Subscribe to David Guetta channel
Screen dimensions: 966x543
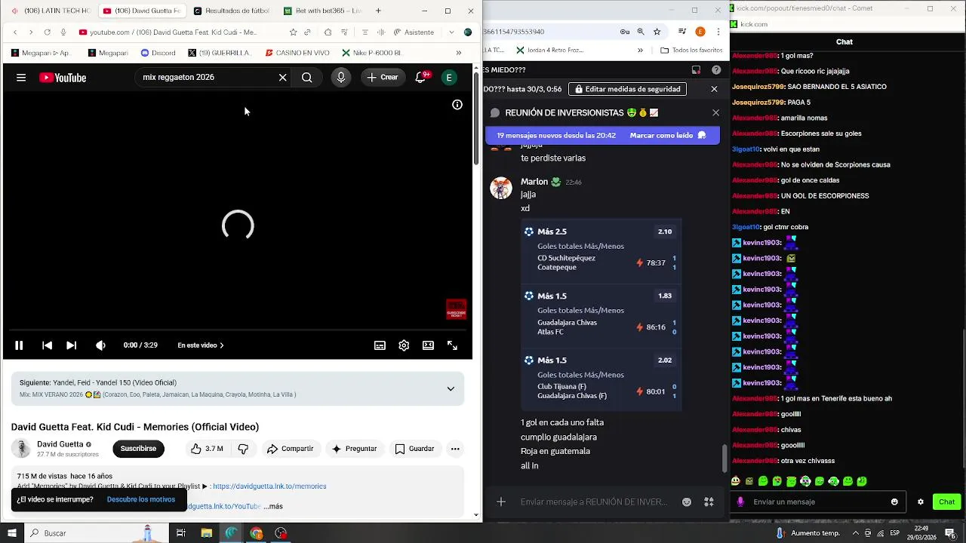[x=138, y=449]
